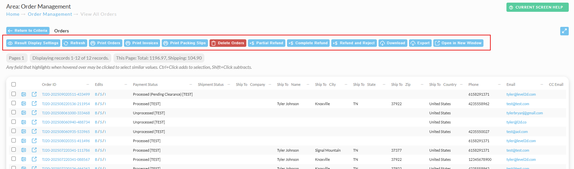Open the B edit link for order TJ20-202508220136-211954

tap(96, 104)
